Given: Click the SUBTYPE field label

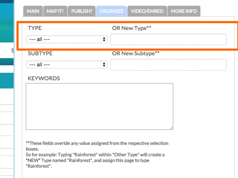Looking at the screenshot, I should point(40,53).
